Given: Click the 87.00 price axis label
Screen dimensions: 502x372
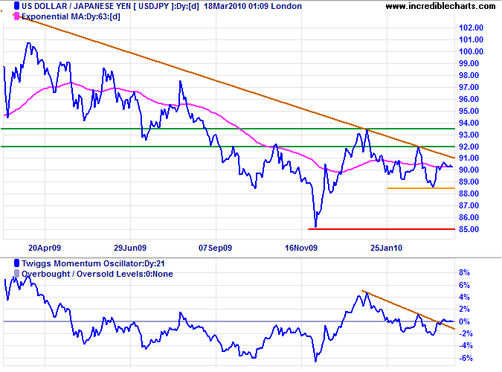Looking at the screenshot, I should click(x=469, y=205).
